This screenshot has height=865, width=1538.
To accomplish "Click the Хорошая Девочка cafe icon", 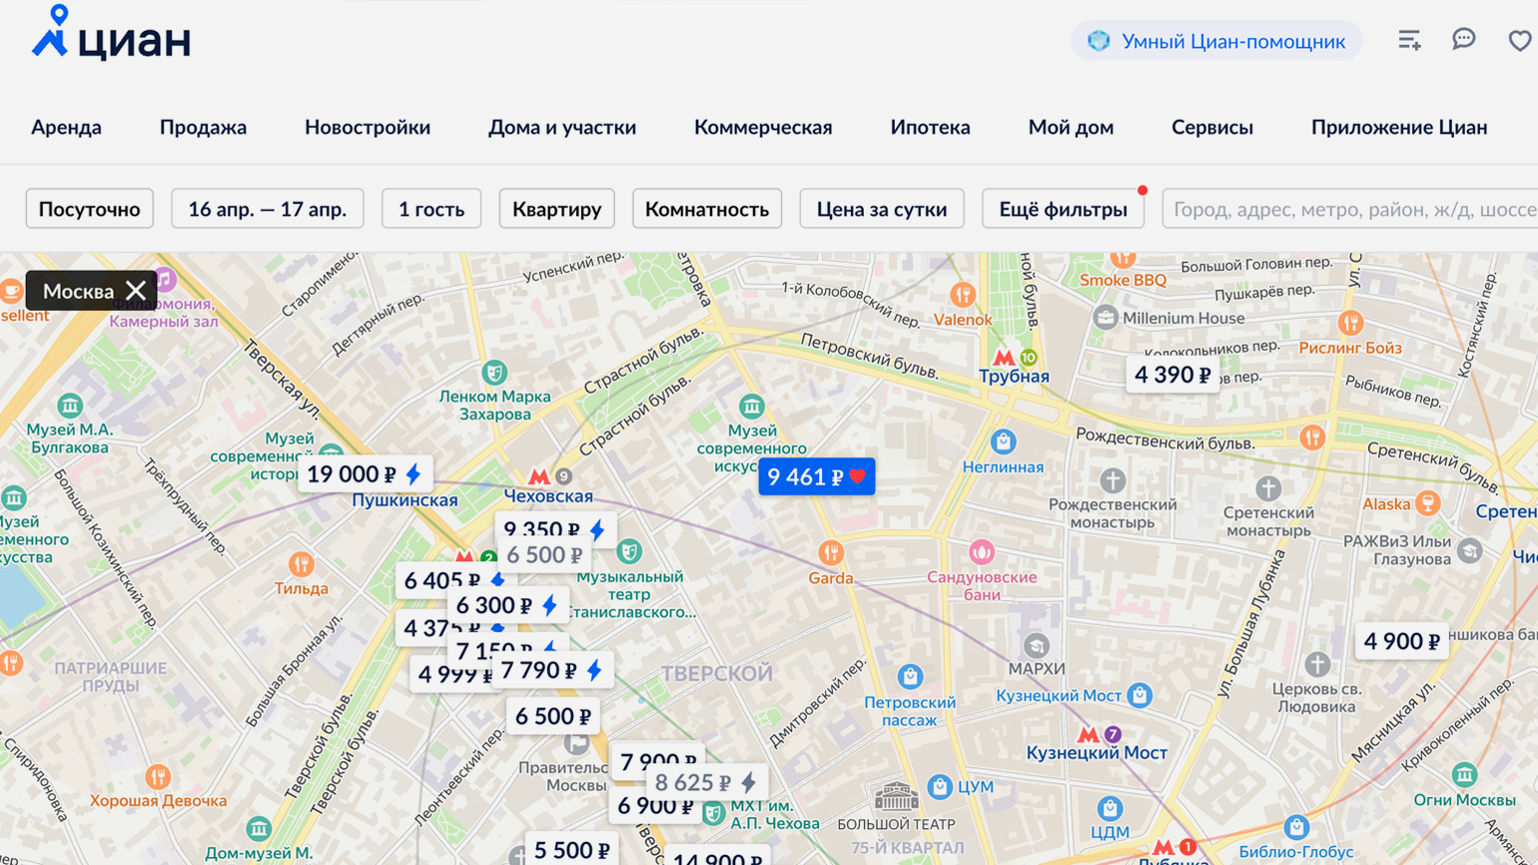I will click(x=158, y=776).
